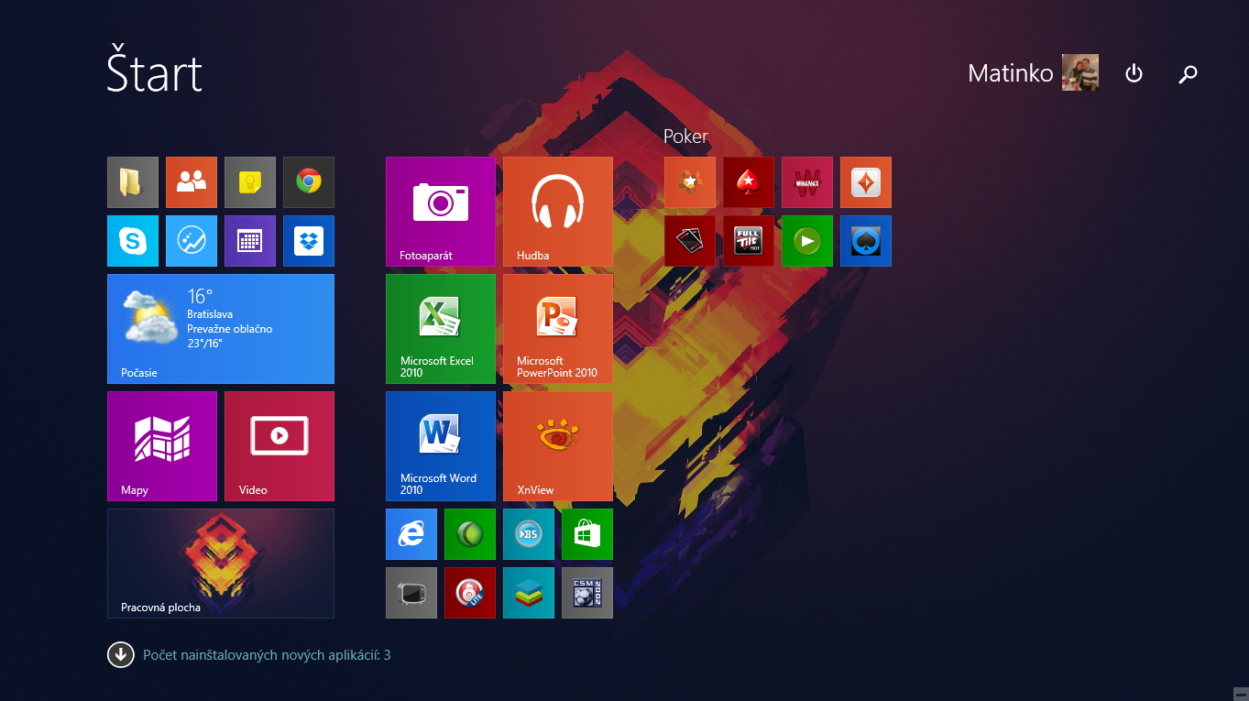Open Internet Explorer tile
1249x701 pixels.
click(x=411, y=534)
